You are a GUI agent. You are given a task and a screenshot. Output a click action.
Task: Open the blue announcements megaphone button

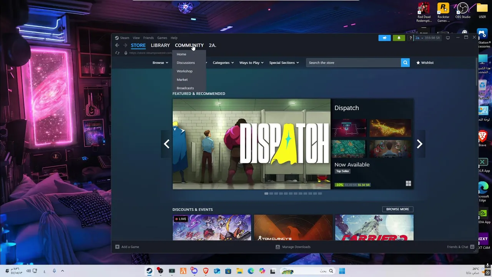pos(384,38)
